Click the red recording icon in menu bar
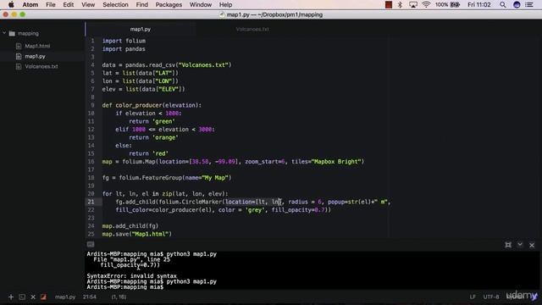The image size is (542, 305). [389, 5]
